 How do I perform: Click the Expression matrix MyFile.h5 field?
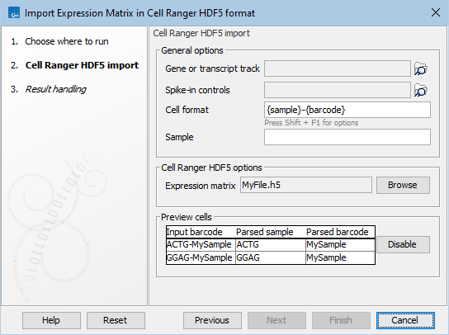click(x=306, y=185)
